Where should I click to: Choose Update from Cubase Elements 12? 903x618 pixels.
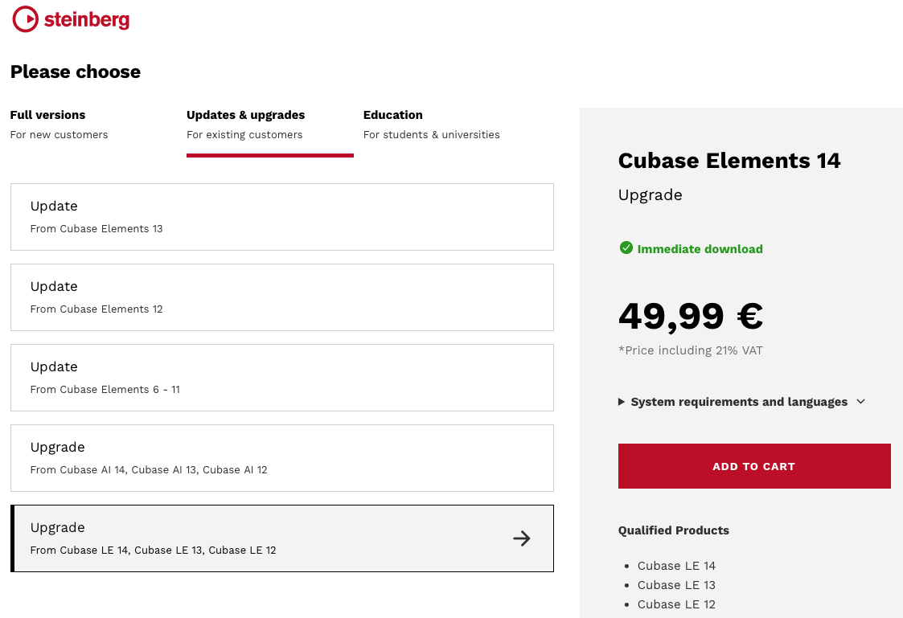(281, 297)
